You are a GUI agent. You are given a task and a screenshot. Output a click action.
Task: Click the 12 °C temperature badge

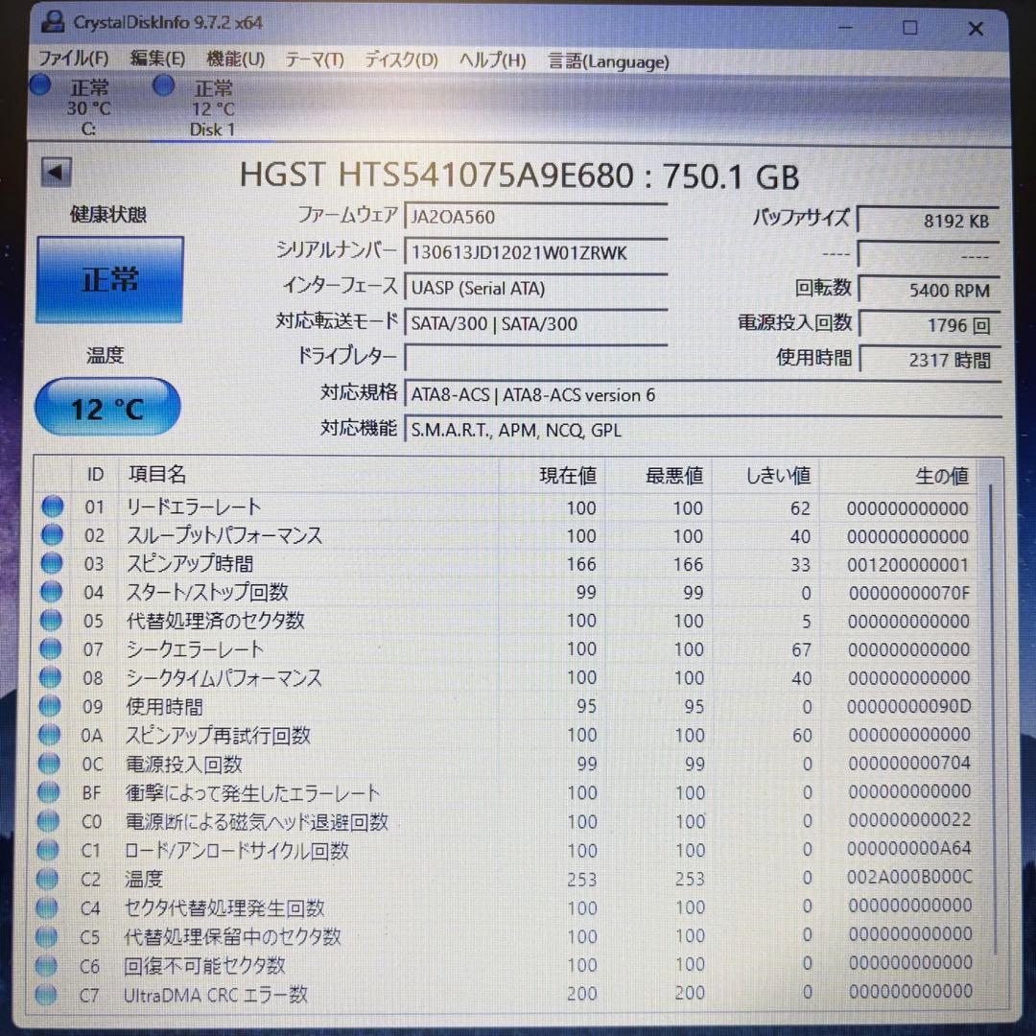pyautogui.click(x=106, y=407)
